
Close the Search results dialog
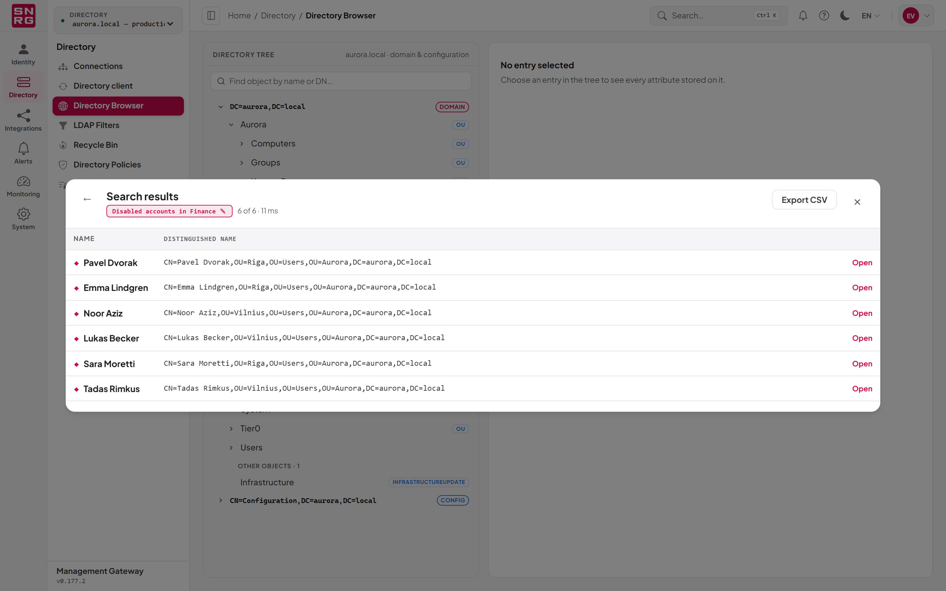tap(857, 202)
